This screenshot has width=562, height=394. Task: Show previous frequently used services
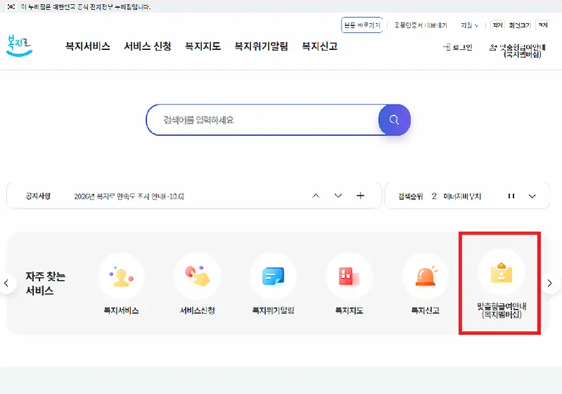6,283
